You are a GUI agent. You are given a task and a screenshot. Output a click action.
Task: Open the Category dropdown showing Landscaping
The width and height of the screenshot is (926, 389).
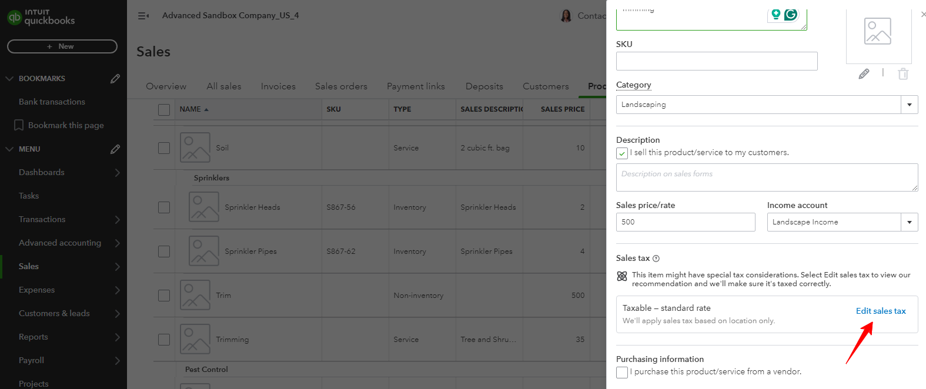pos(909,105)
